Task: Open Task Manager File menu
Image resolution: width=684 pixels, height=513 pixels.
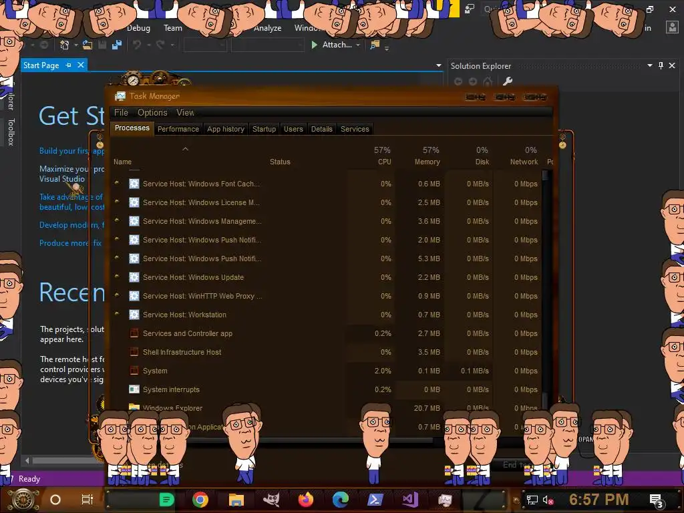Action: [x=121, y=112]
